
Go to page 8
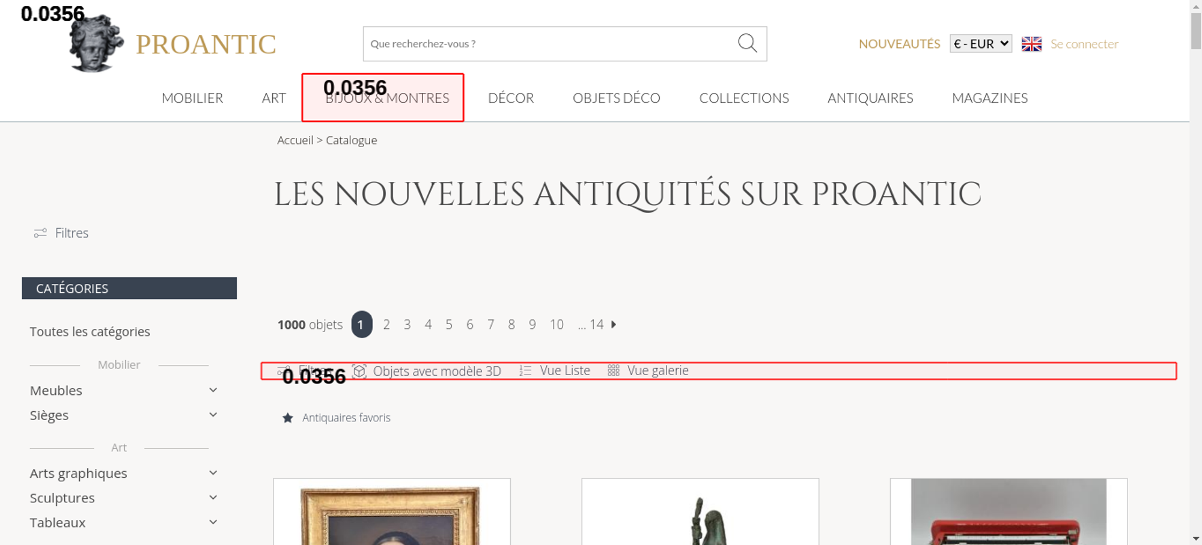[x=511, y=325]
